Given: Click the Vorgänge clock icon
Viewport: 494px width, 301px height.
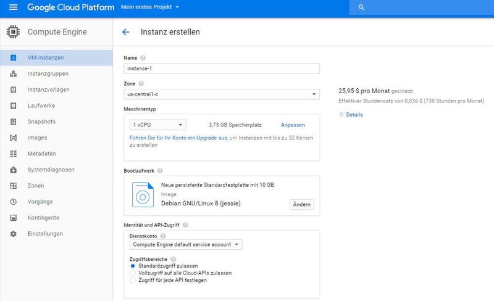Looking at the screenshot, I should pos(13,202).
